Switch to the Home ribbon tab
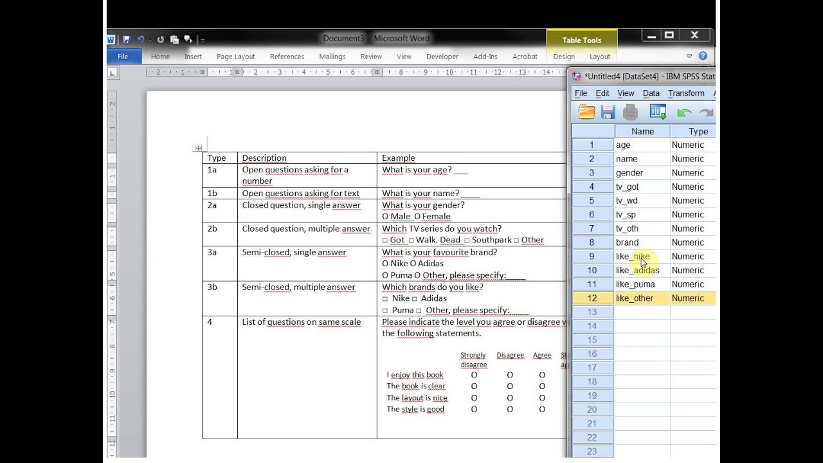The image size is (823, 463). 160,57
